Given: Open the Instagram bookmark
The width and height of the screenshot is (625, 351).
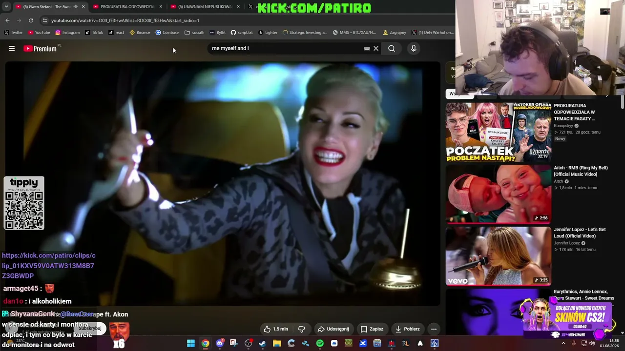Looking at the screenshot, I should [x=67, y=33].
